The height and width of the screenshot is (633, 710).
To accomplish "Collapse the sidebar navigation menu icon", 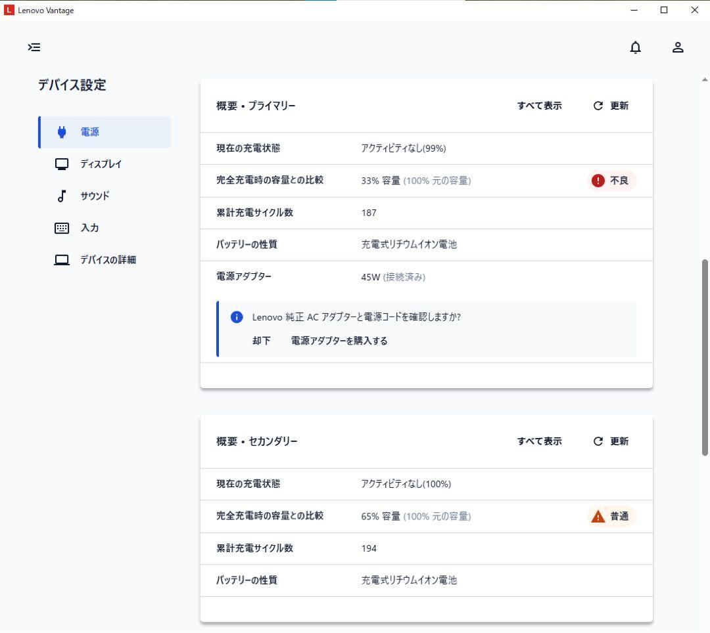I will tap(34, 47).
